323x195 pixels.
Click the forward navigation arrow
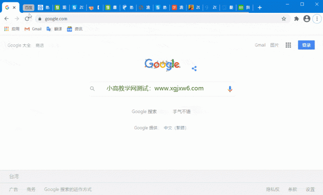pyautogui.click(x=17, y=19)
